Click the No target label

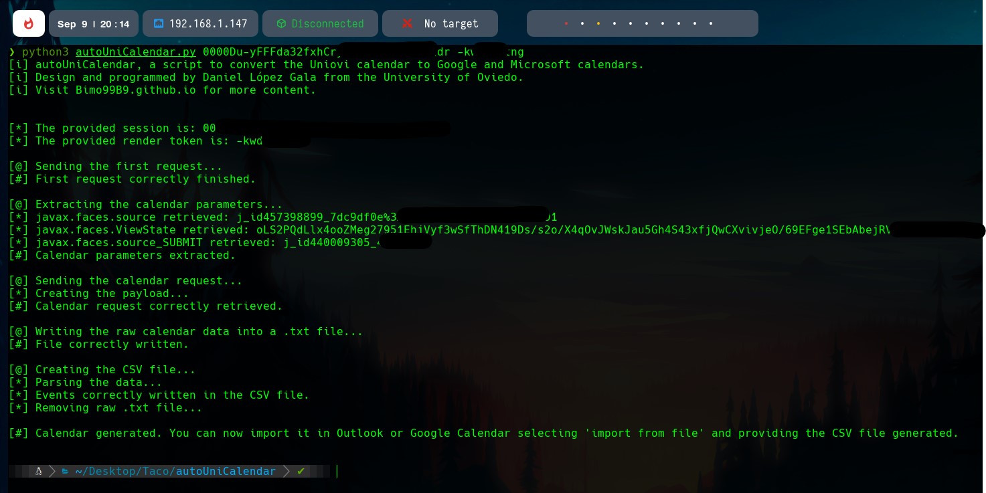point(451,23)
